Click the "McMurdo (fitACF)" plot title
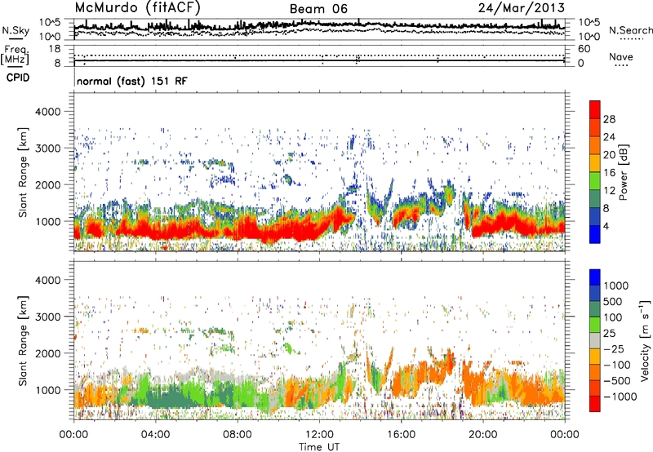The width and height of the screenshot is (653, 452). (137, 8)
